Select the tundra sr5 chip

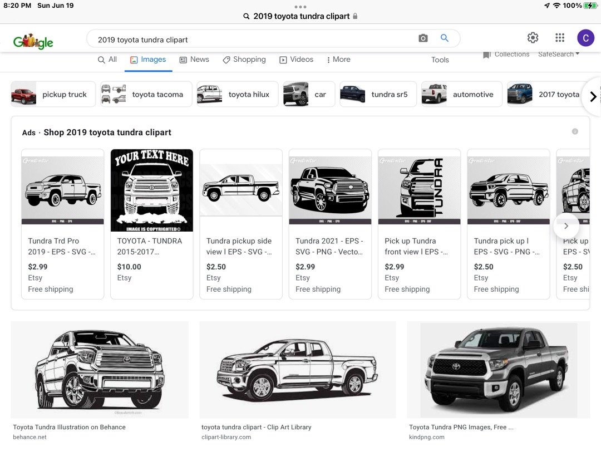click(378, 94)
